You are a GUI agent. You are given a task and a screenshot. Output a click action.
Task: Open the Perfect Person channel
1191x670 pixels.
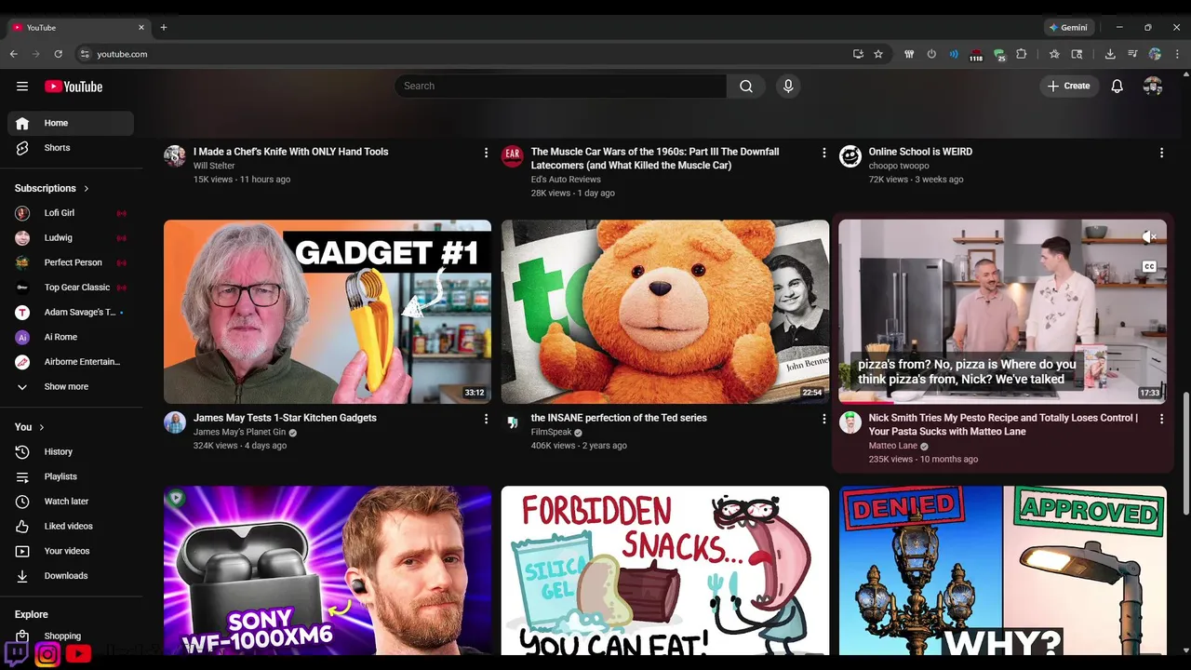click(71, 262)
